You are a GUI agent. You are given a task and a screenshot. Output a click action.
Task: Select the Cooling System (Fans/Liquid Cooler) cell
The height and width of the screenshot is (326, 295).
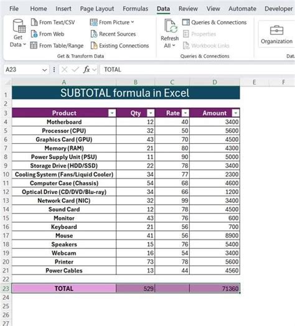tap(64, 174)
